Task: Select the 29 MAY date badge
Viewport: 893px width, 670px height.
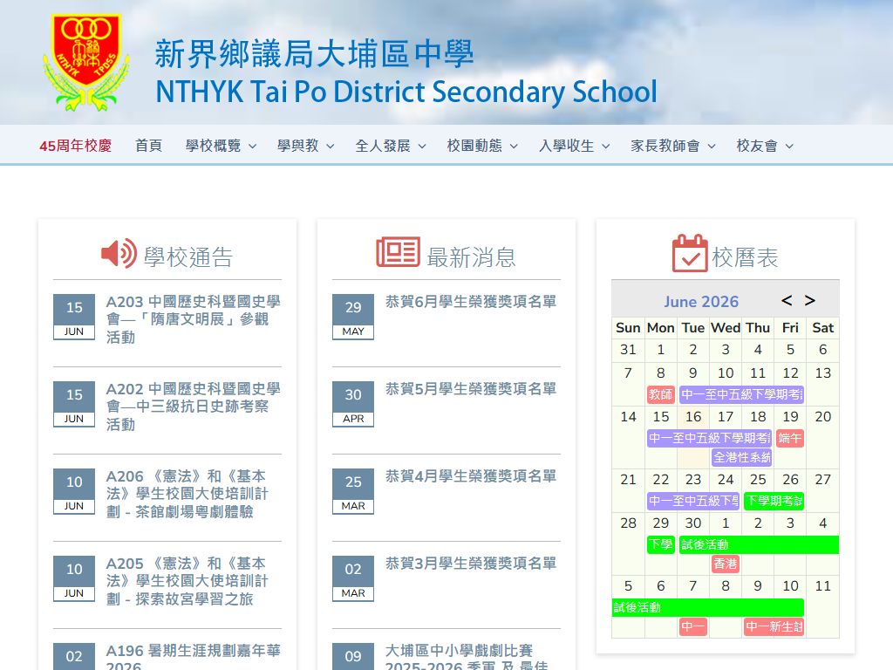Action: pyautogui.click(x=353, y=317)
